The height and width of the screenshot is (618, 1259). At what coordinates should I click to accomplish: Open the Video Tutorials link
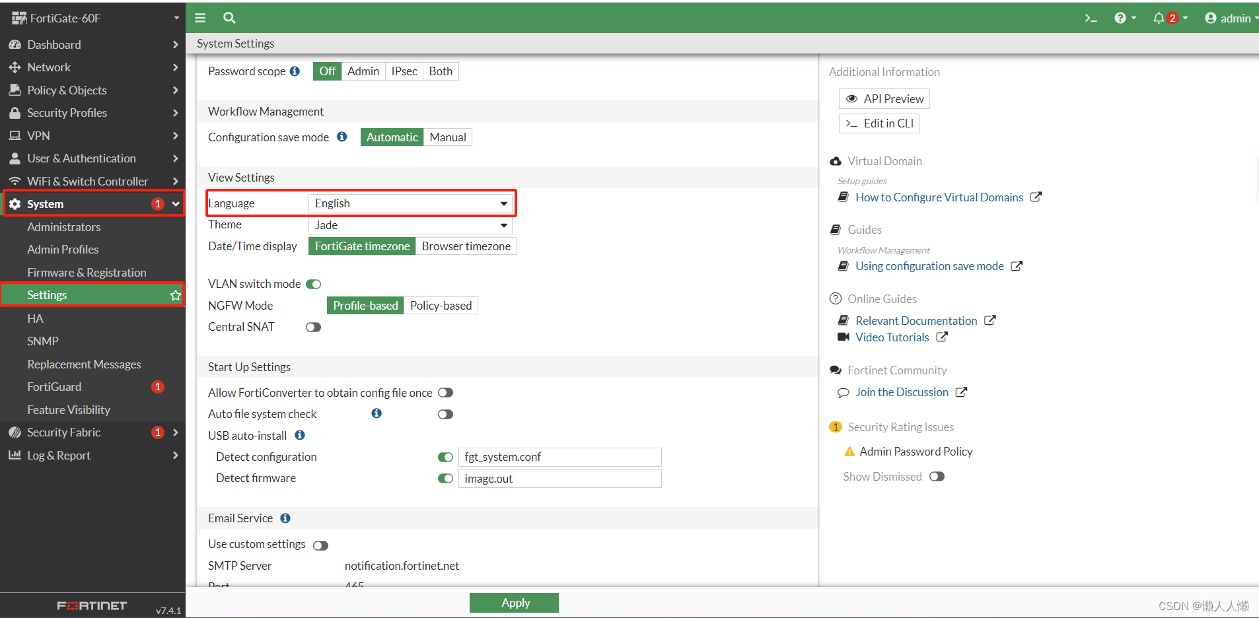(x=892, y=337)
